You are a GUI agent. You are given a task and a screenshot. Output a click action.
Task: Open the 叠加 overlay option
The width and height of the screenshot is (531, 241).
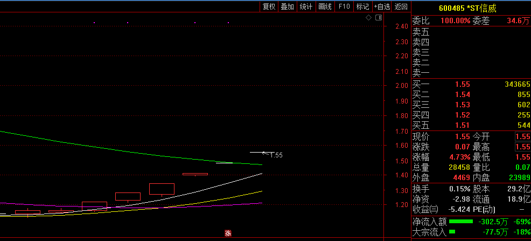click(x=288, y=6)
